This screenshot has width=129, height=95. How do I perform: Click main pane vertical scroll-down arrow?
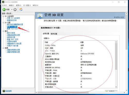(x=126, y=90)
